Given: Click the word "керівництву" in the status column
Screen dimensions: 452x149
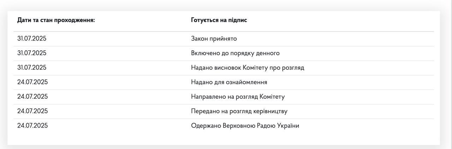Looking at the screenshot, I should pos(270,111).
